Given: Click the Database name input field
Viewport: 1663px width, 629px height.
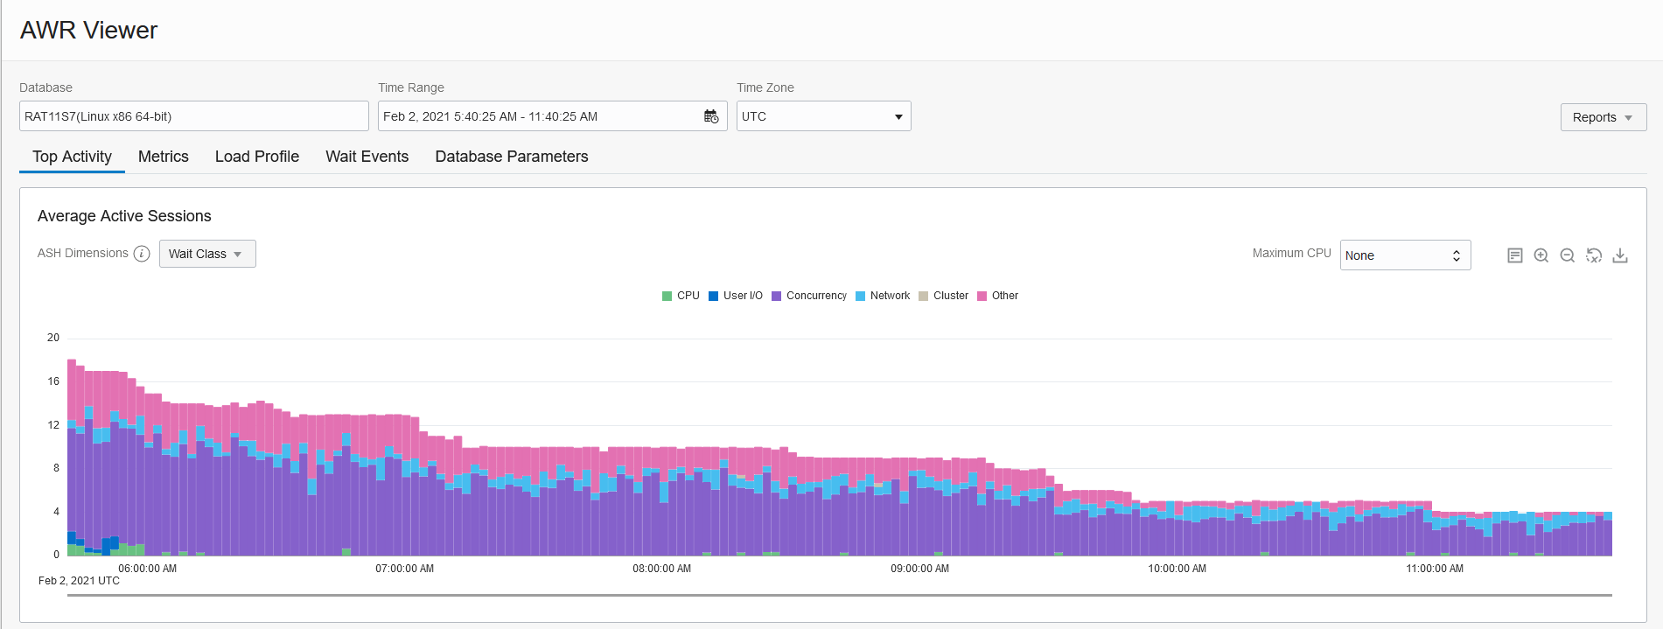Looking at the screenshot, I should click(x=193, y=116).
